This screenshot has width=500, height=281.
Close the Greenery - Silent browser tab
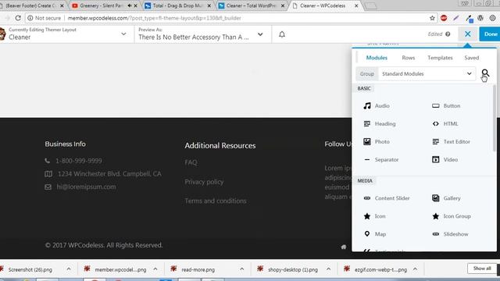(x=135, y=5)
